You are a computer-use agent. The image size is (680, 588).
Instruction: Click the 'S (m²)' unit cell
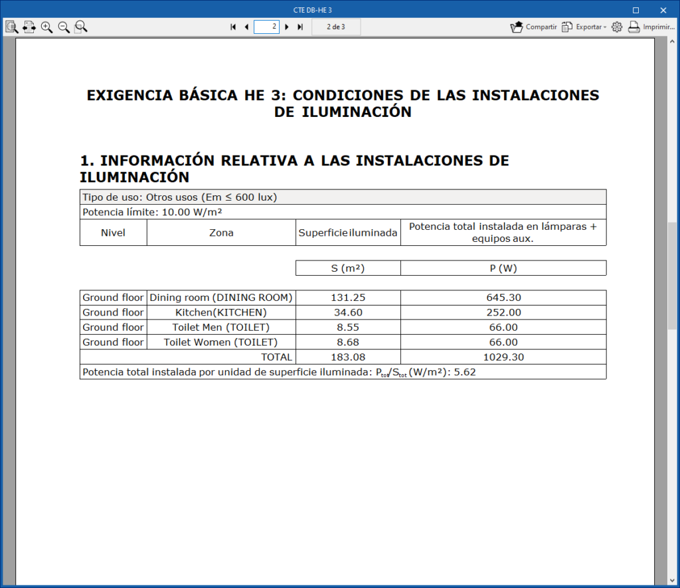tap(348, 268)
